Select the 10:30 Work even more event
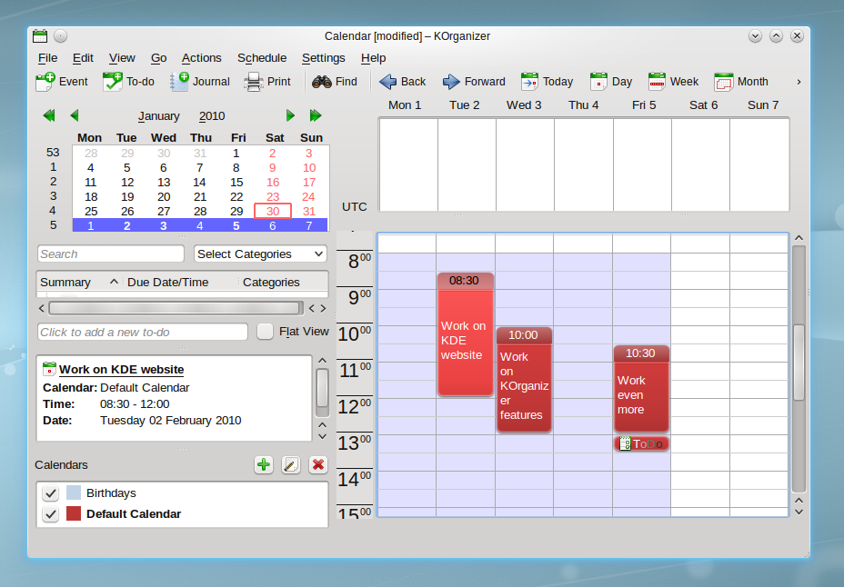Image resolution: width=844 pixels, height=587 pixels. click(x=641, y=389)
